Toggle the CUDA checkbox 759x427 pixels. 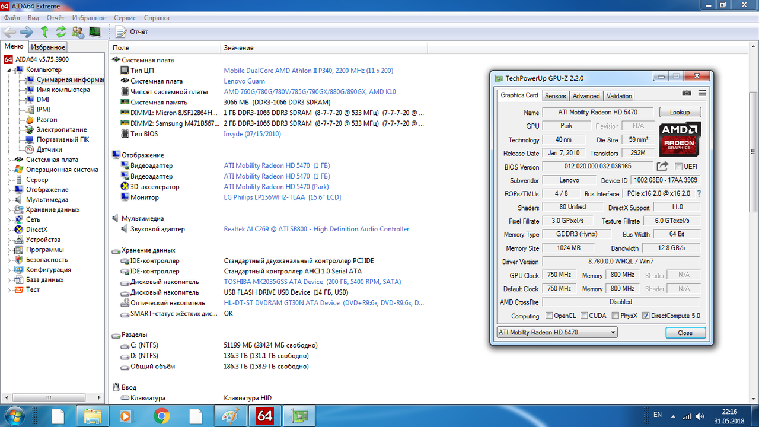pos(585,316)
